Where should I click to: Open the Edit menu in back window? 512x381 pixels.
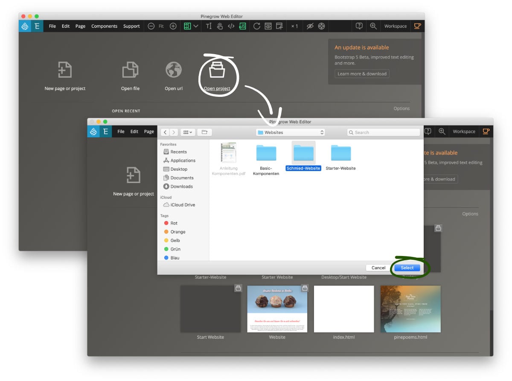(65, 26)
